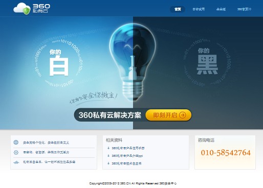
Task: Click the 360 私有云 cloud shield logo
Action: click(32, 8)
